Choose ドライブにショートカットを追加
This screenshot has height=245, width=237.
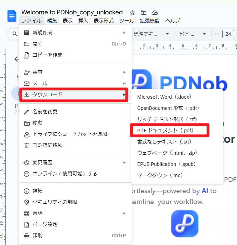[x=75, y=134]
